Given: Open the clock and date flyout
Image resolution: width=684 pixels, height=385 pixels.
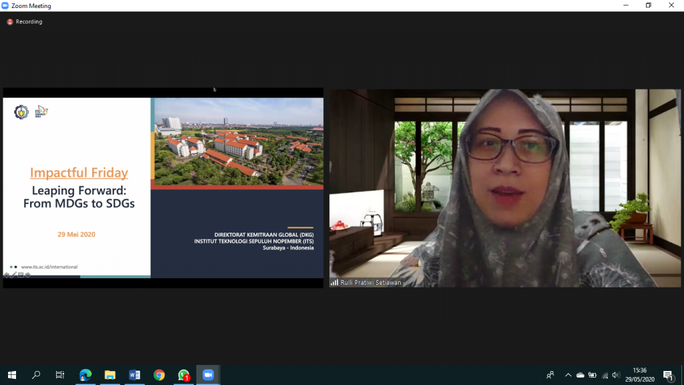Looking at the screenshot, I should 639,375.
